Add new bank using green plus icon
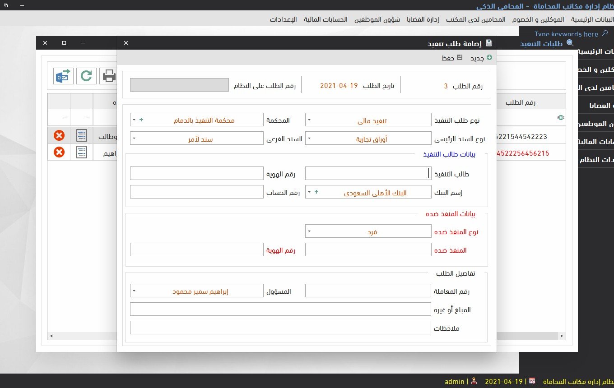Viewport: 614px width, 388px height. pos(316,192)
